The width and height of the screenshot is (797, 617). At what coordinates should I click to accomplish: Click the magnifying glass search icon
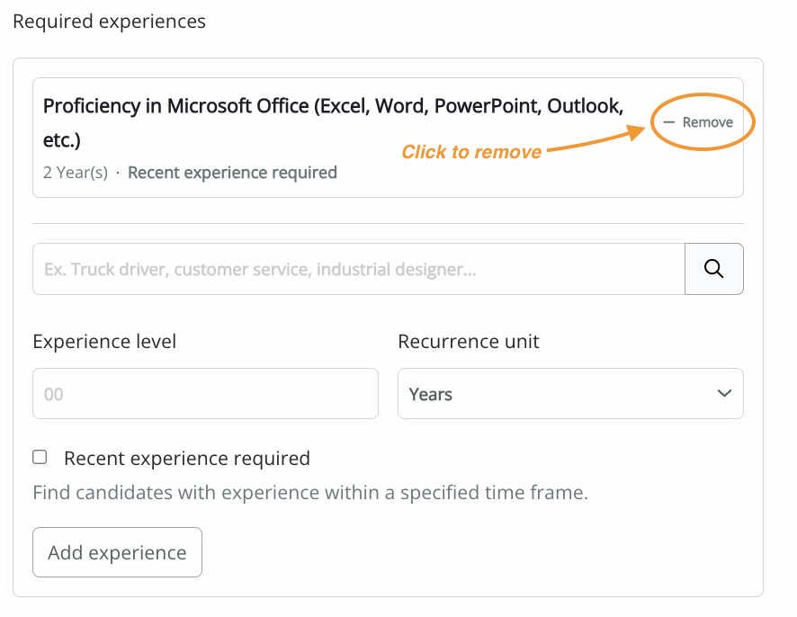(713, 268)
